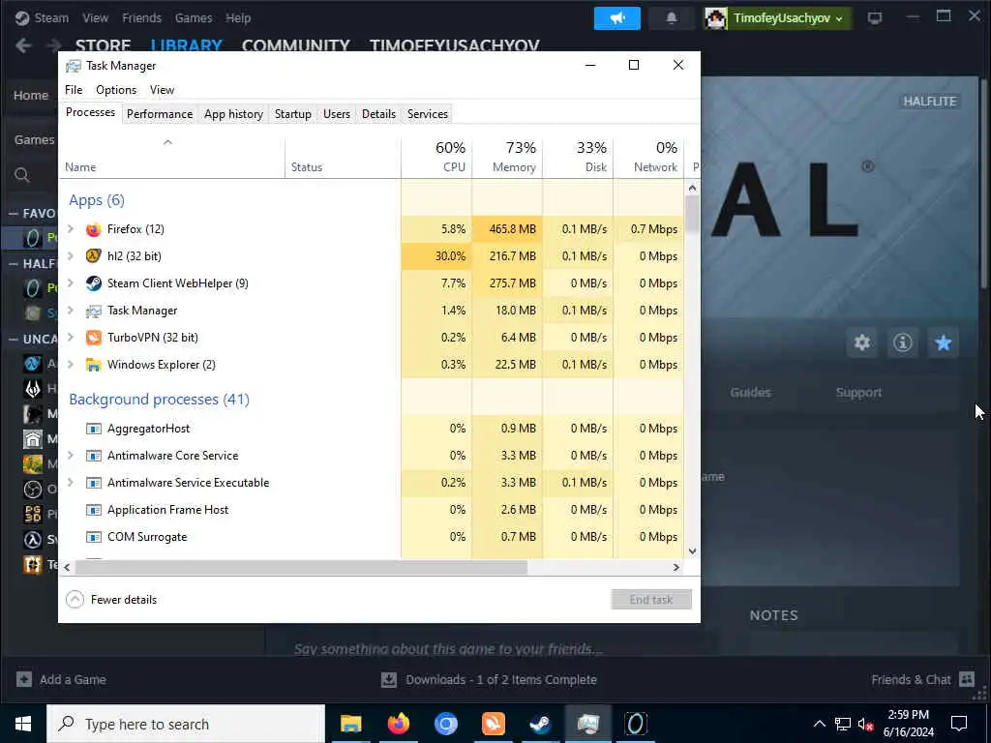Open game settings gear in Steam library
This screenshot has height=743, width=991.
862,342
